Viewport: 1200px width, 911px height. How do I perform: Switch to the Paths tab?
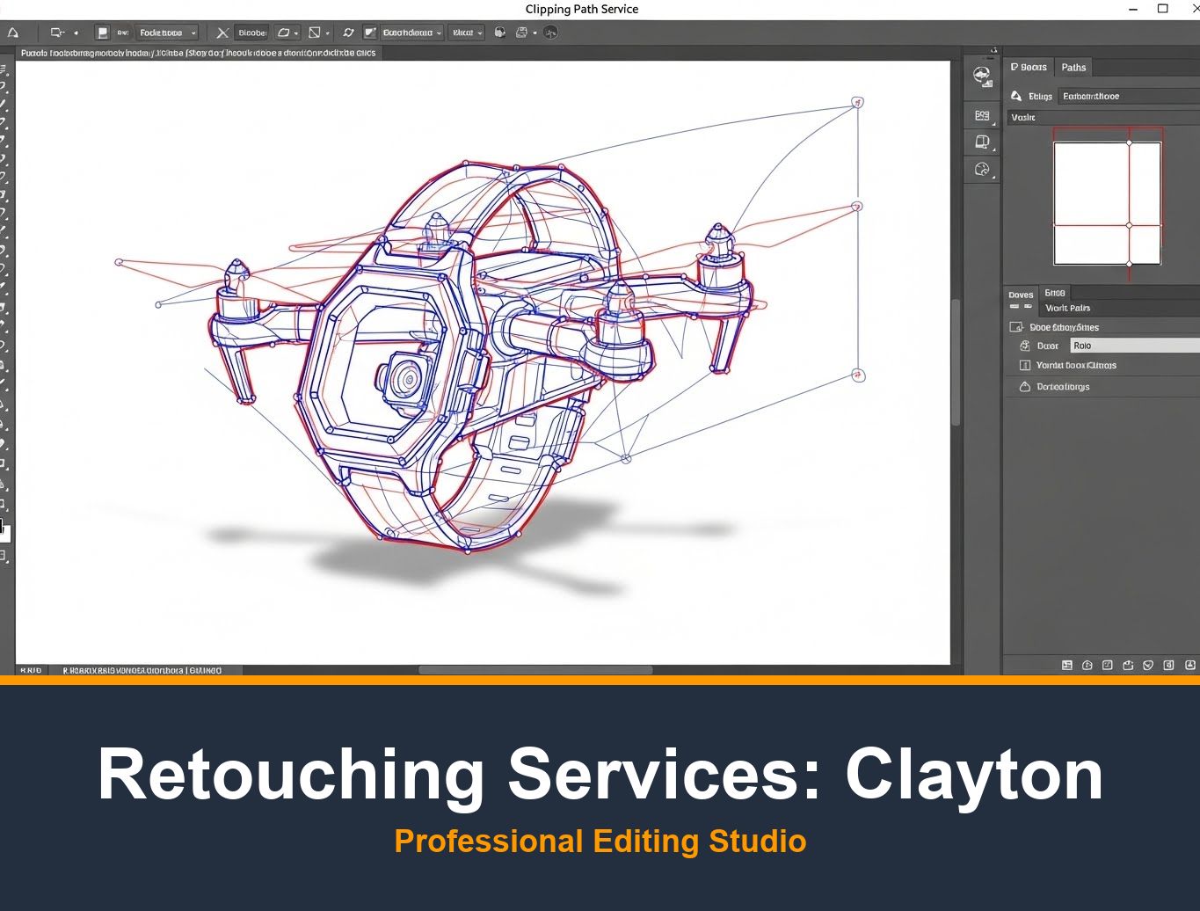click(1073, 68)
